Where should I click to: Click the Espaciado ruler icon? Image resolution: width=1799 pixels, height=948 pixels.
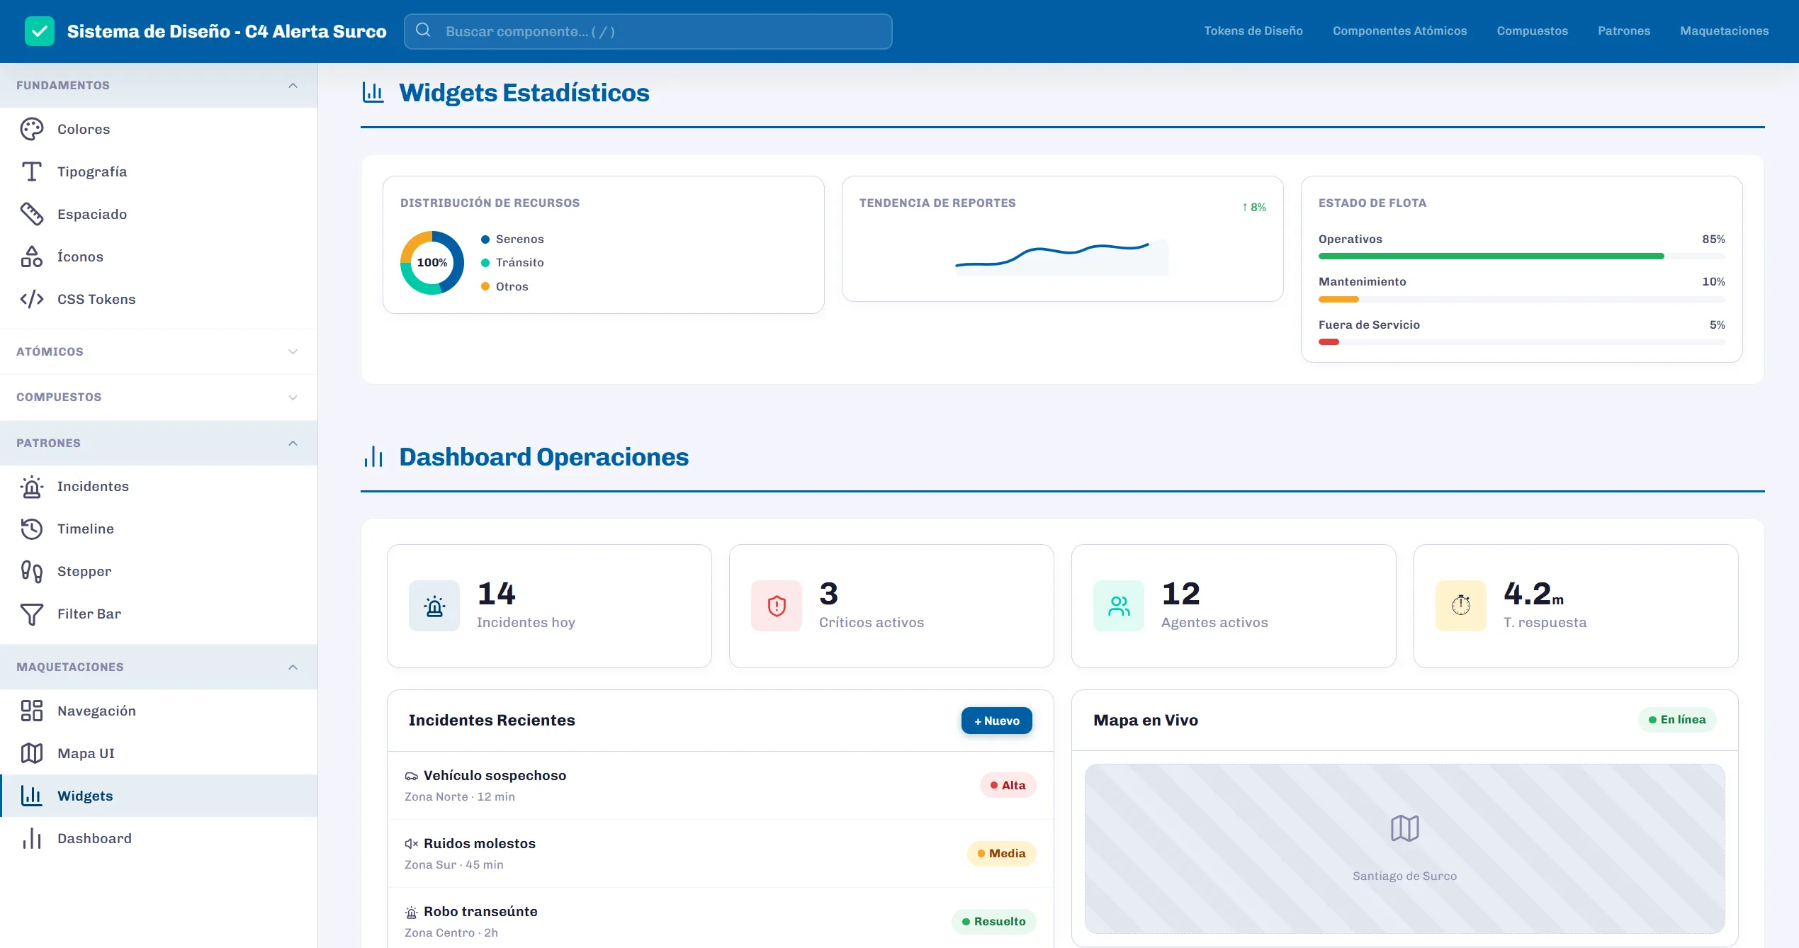(x=32, y=214)
